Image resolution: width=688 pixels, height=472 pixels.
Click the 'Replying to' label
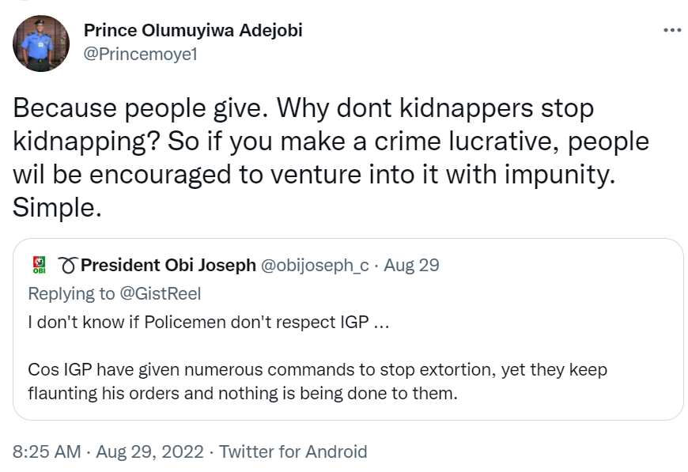pos(72,294)
